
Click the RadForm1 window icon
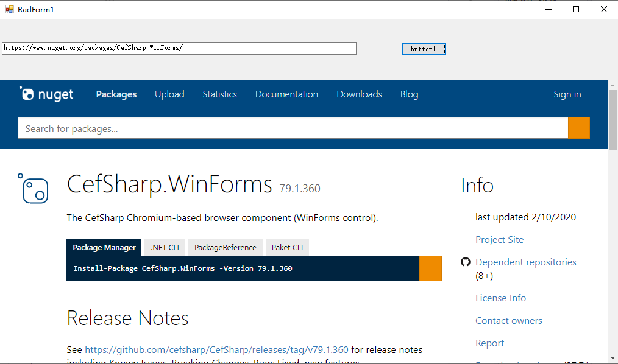(x=10, y=9)
